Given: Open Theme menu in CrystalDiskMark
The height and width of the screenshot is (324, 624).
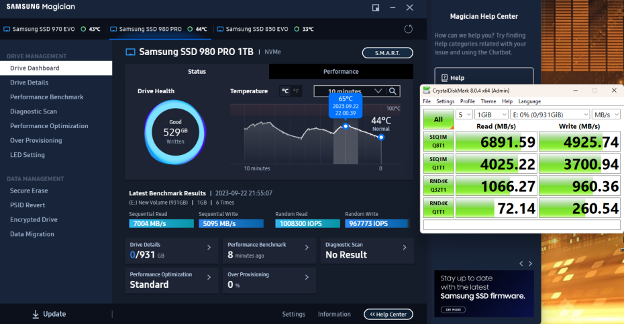Looking at the screenshot, I should tap(488, 101).
